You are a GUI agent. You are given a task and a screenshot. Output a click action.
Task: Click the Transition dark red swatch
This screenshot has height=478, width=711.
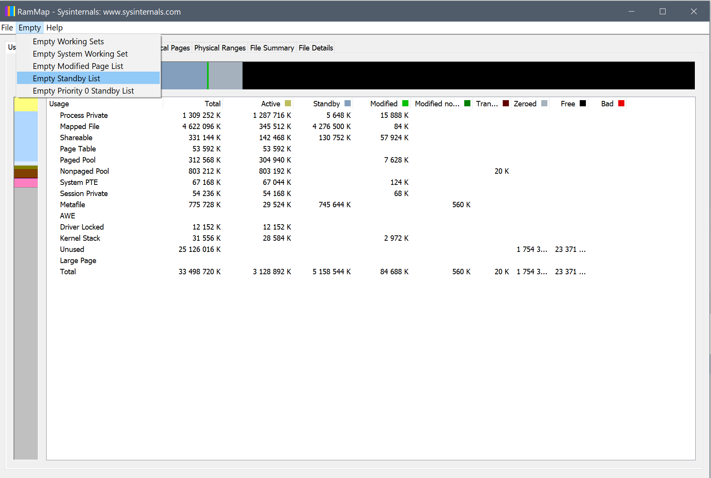(506, 103)
